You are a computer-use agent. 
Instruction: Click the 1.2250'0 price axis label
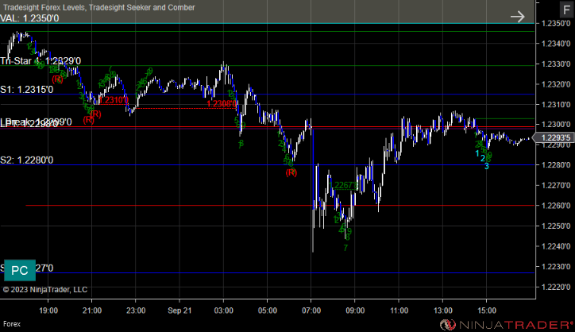(x=556, y=226)
